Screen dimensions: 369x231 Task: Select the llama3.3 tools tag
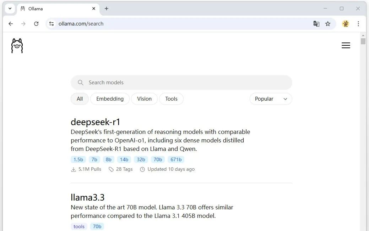[79, 226]
